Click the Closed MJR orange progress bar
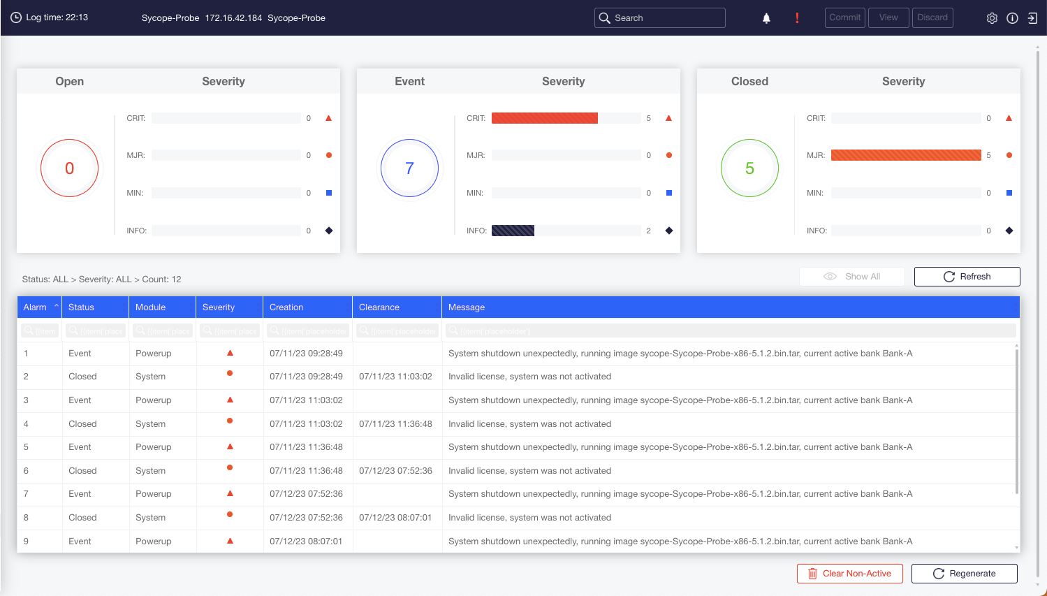This screenshot has width=1047, height=596. point(906,155)
